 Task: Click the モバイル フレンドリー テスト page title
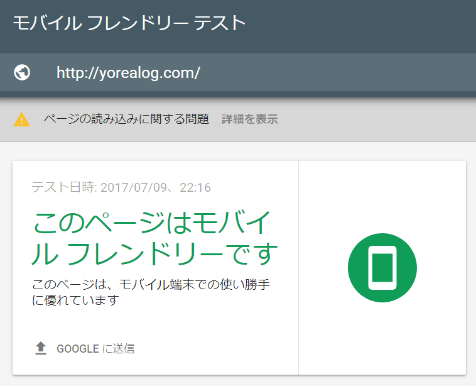(129, 23)
